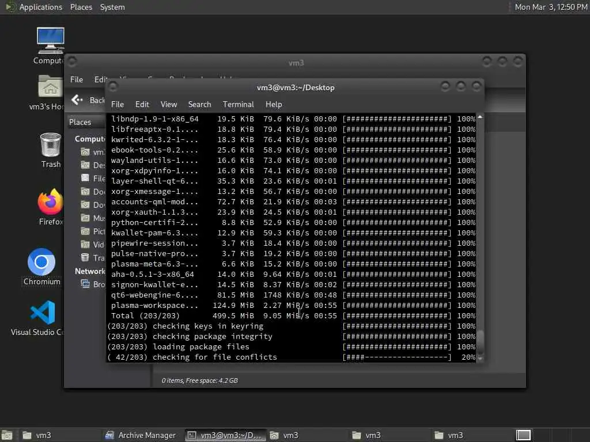Select the Trash icon in Places sidebar
Screen dimensions: 590x442
(x=85, y=257)
